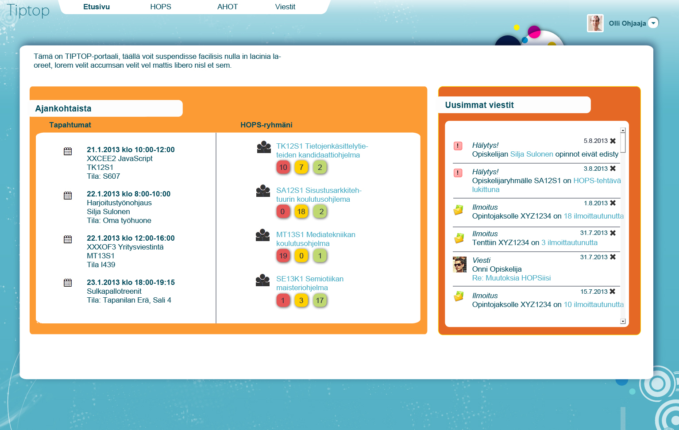
Task: Click red badge 19 under MT13S1
Action: coord(283,256)
